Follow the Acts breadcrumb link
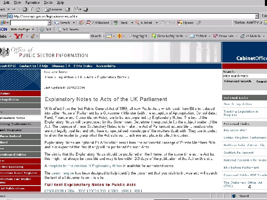The width and height of the screenshot is (267, 200). click(x=90, y=77)
